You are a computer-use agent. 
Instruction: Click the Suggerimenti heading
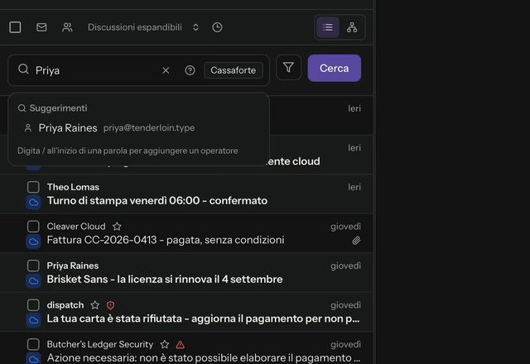coord(58,108)
